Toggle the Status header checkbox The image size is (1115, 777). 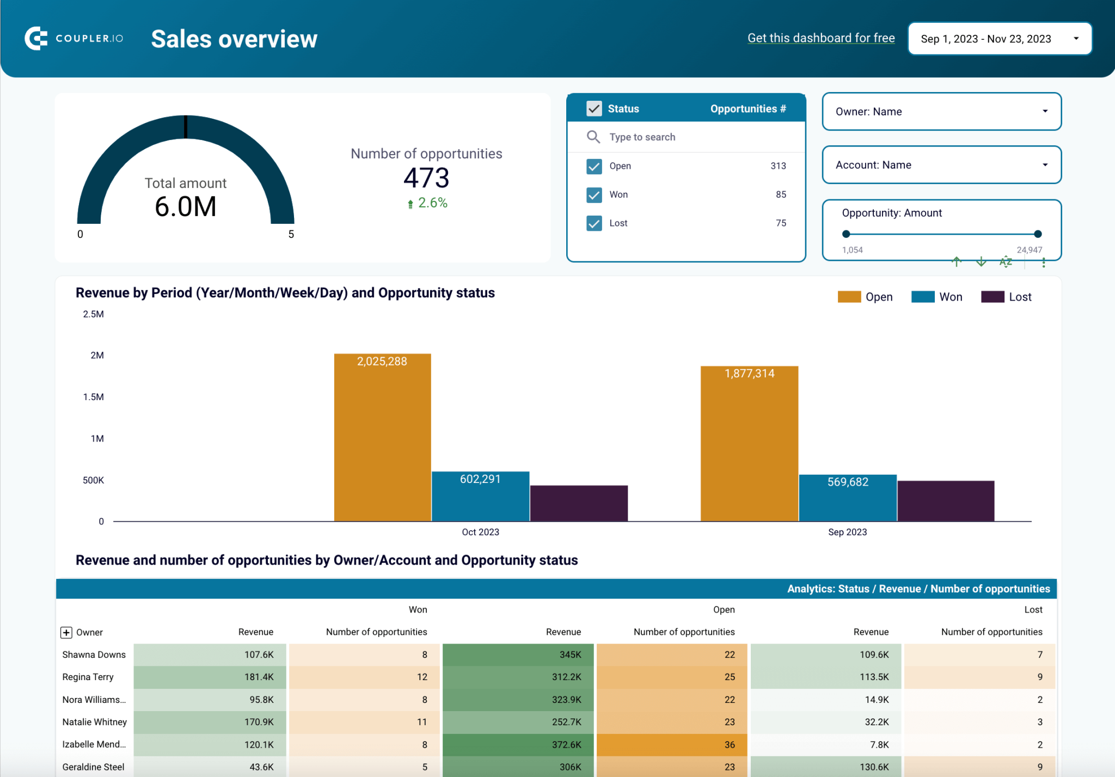594,108
